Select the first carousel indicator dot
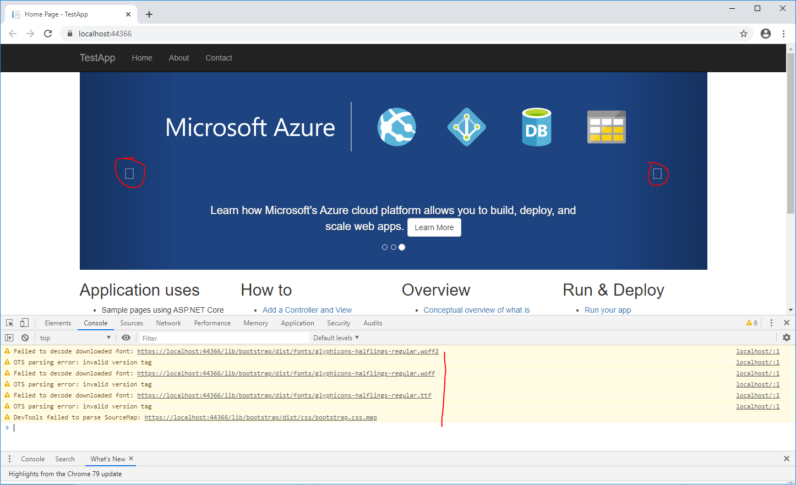 pyautogui.click(x=385, y=247)
